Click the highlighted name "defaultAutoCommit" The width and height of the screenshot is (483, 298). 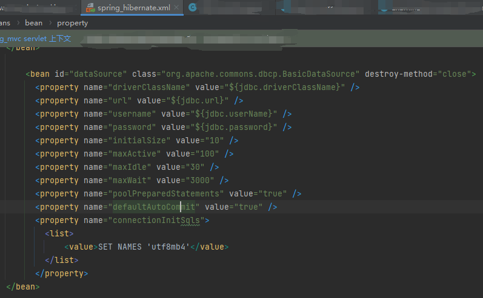(154, 207)
